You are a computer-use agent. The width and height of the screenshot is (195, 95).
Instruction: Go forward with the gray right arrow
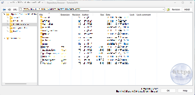9,10
